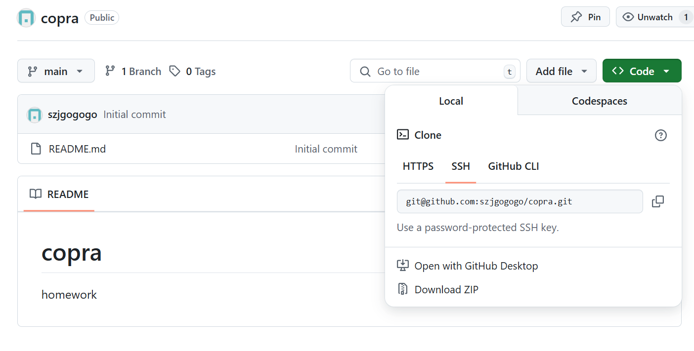
Task: Click the Clone heading text
Action: click(428, 135)
